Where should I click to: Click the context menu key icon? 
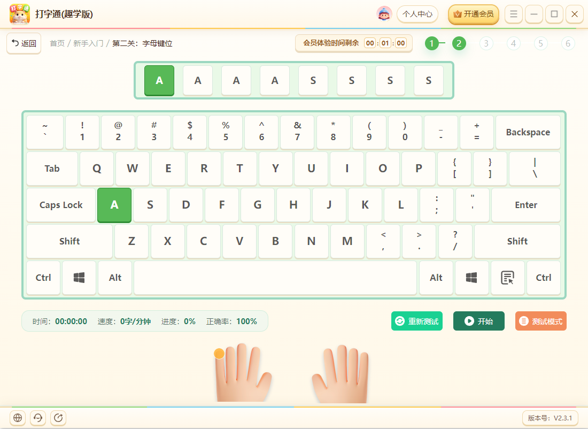(507, 278)
